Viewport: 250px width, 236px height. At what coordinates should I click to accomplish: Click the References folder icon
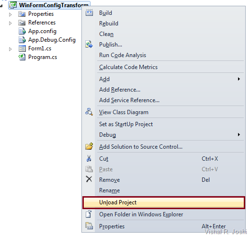(22, 23)
